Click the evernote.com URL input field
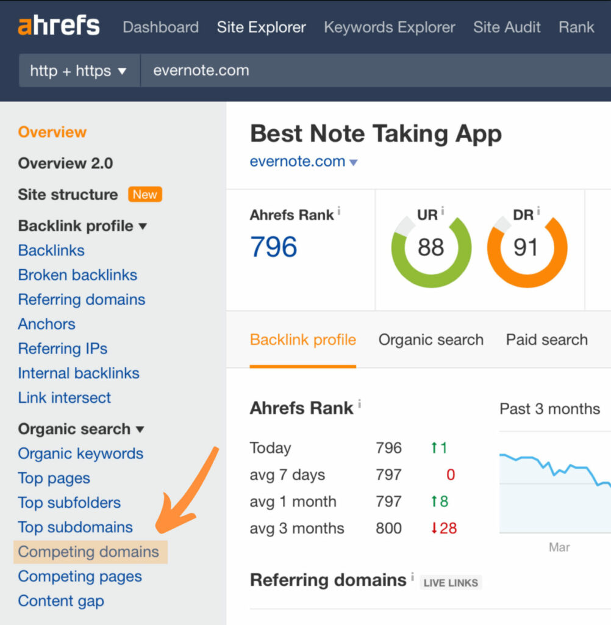 [366, 71]
